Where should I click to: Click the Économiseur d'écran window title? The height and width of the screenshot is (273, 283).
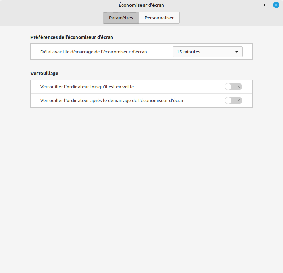(141, 5)
